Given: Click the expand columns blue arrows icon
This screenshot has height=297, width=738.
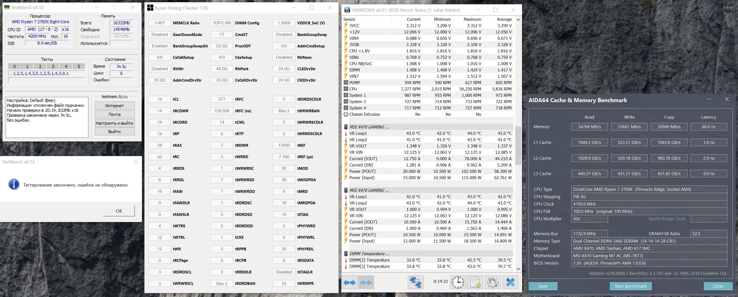Looking at the screenshot, I should pyautogui.click(x=349, y=282).
